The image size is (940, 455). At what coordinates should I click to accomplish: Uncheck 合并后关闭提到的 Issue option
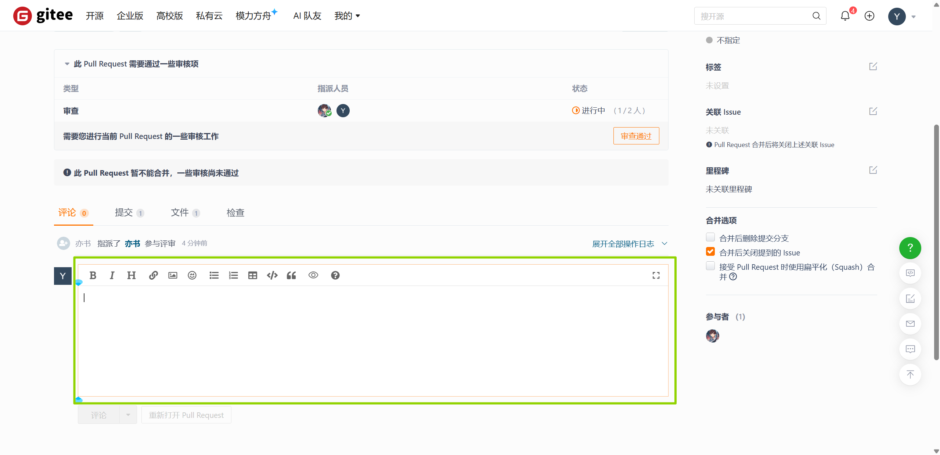[x=710, y=252]
